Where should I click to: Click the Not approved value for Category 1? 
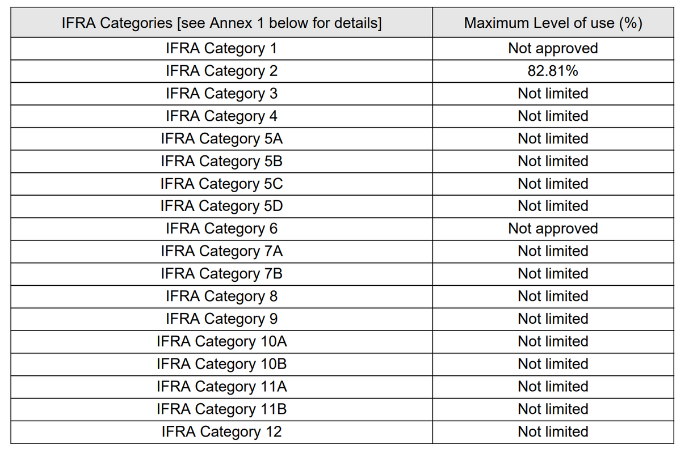point(553,49)
